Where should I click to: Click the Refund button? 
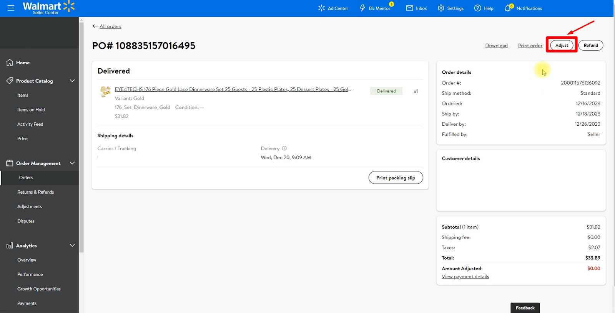tap(591, 45)
